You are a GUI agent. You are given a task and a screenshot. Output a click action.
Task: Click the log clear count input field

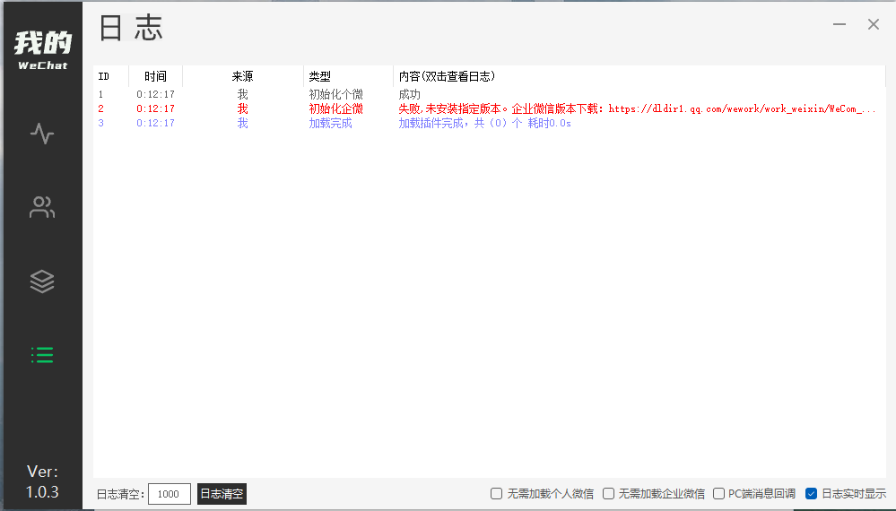[169, 494]
